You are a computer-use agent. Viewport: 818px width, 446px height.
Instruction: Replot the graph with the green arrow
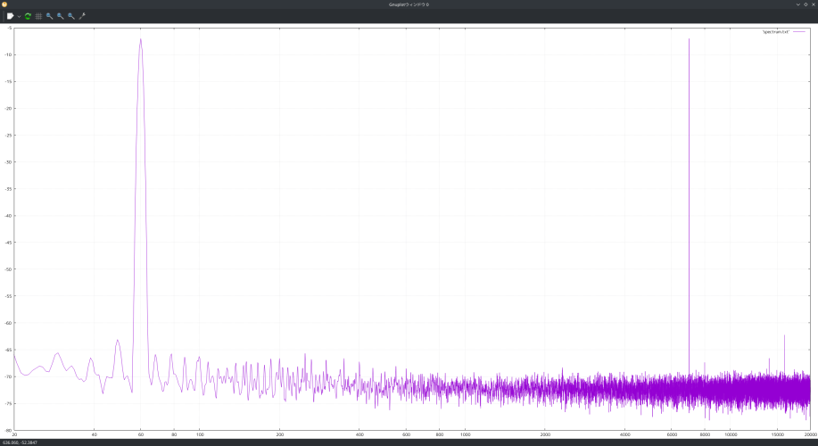pos(29,16)
